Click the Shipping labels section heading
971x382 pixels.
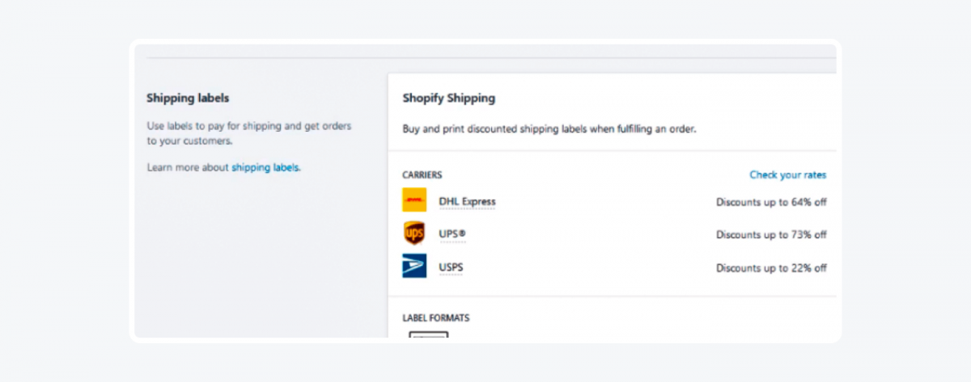(x=188, y=99)
